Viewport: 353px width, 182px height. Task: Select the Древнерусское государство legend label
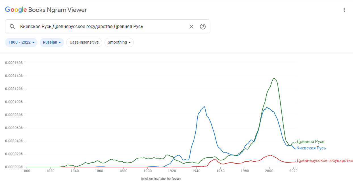point(325,161)
